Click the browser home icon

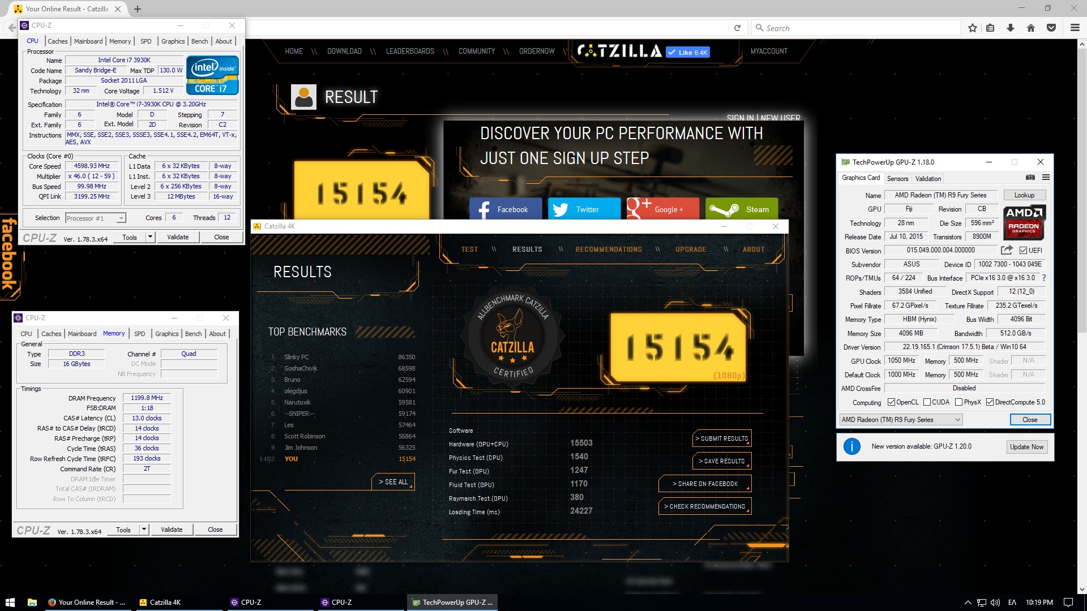coord(1031,28)
